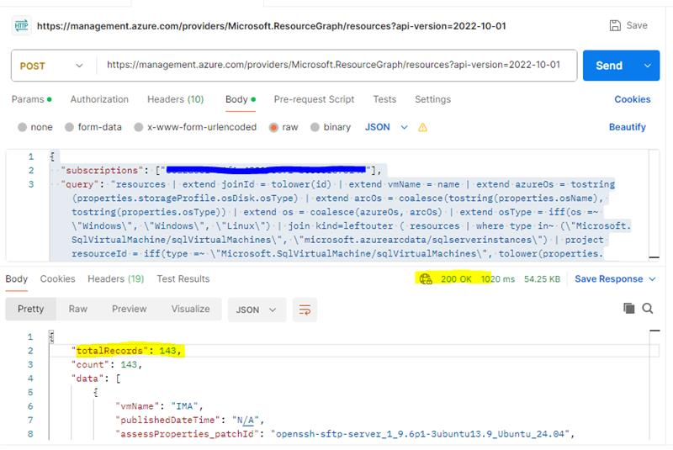Click the 54.25 KB response size
The height and width of the screenshot is (450, 673).
click(542, 279)
